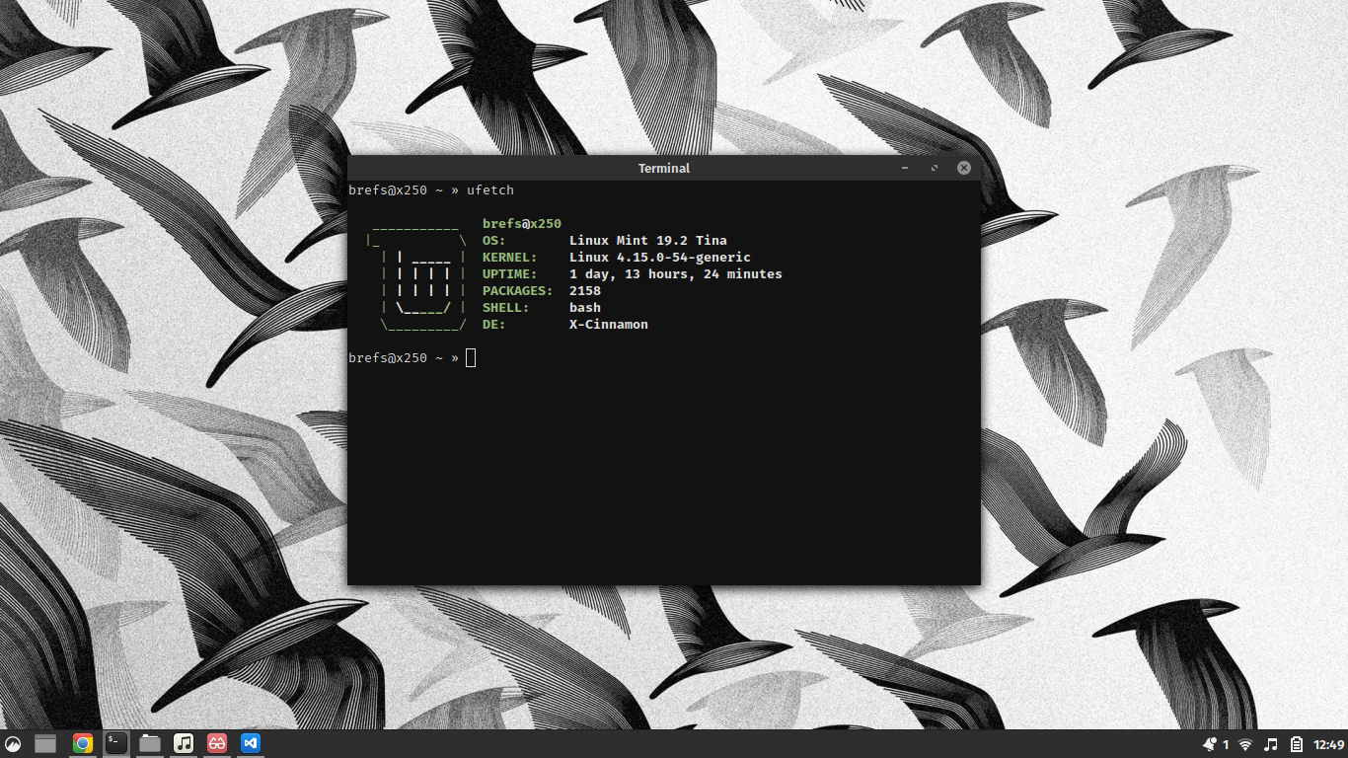Click the uptime '1 day, 13 hours, 24 minutes'

tap(676, 273)
